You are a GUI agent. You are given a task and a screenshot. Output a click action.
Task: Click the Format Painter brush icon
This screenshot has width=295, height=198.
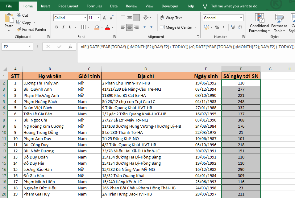click(19, 30)
